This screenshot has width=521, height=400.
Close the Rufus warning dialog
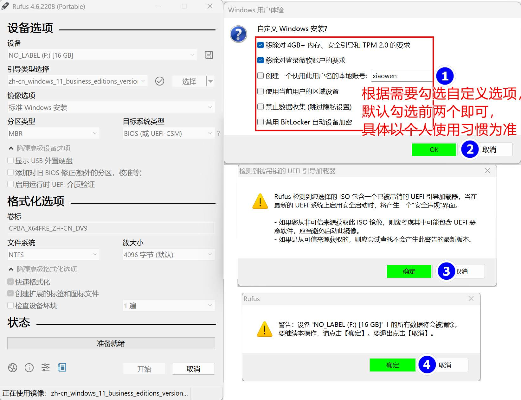[x=471, y=299]
